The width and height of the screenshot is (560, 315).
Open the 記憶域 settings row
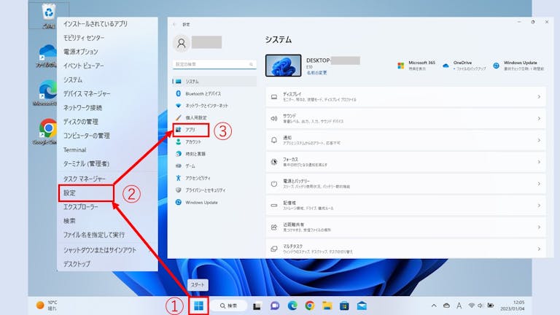click(405, 206)
